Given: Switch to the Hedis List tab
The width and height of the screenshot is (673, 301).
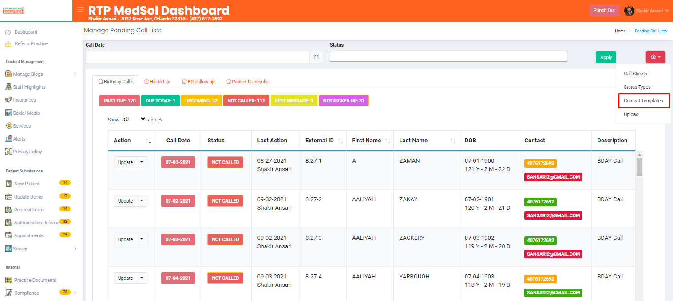Looking at the screenshot, I should [158, 82].
